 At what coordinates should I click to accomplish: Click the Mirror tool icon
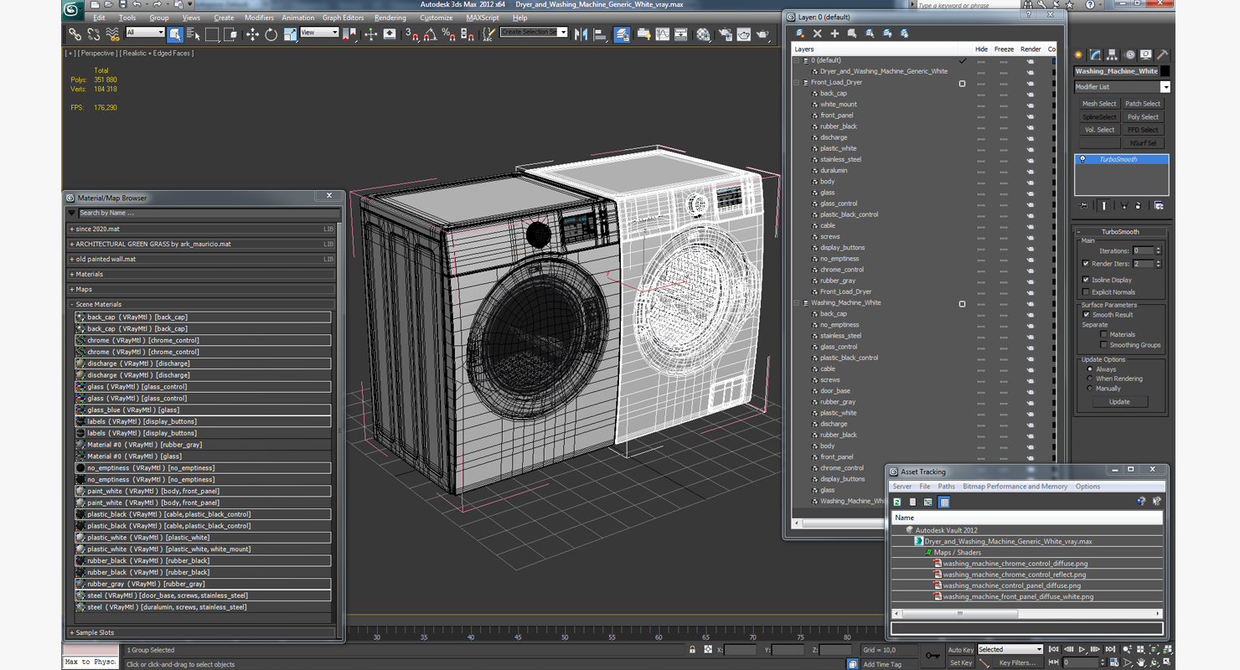click(x=581, y=34)
